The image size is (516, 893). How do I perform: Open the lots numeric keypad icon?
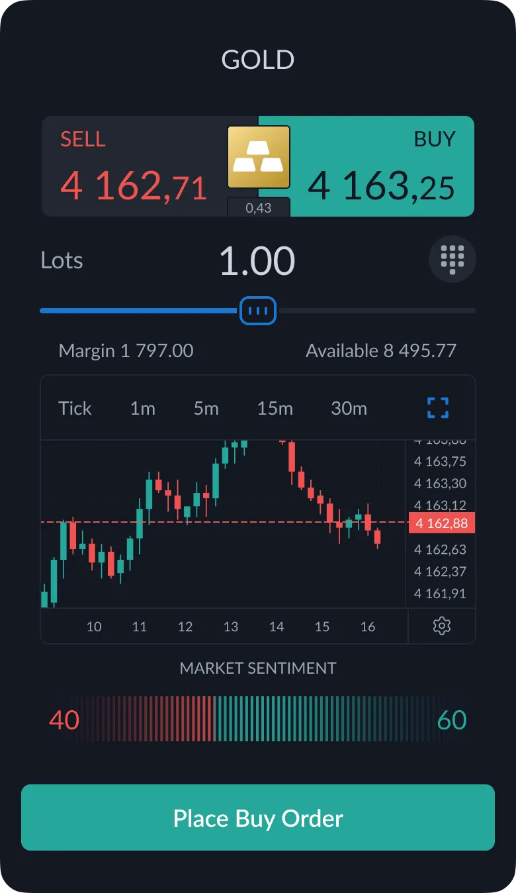(452, 259)
